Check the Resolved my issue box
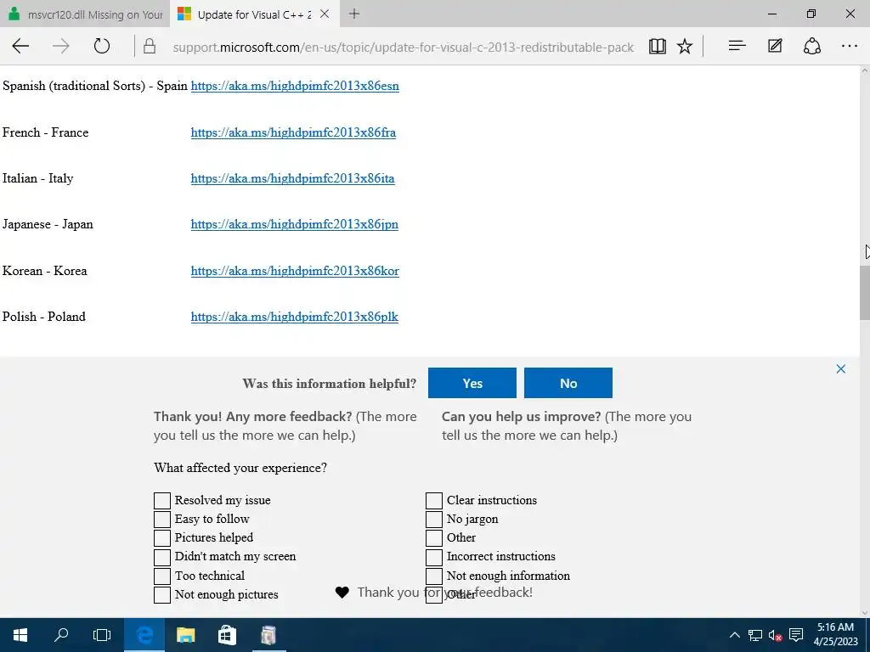 pos(162,501)
